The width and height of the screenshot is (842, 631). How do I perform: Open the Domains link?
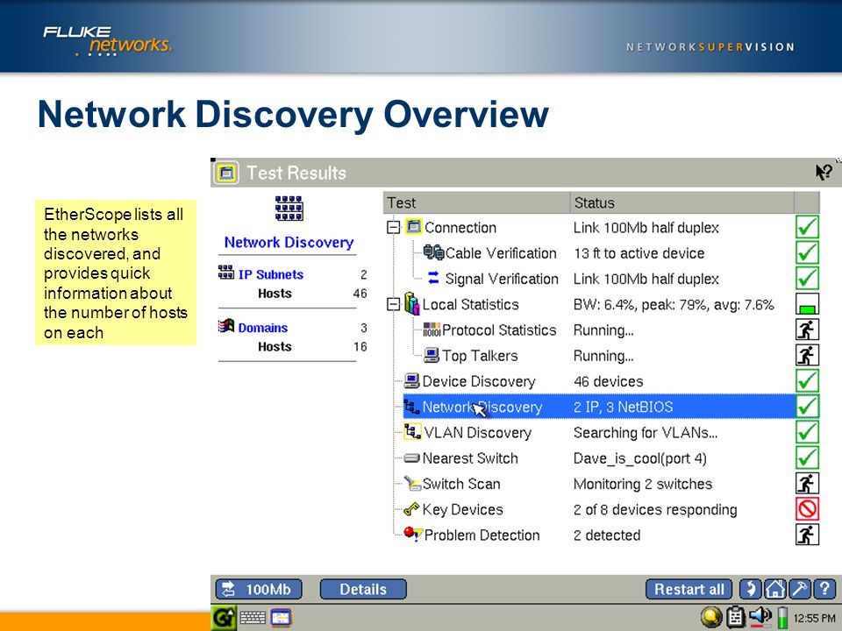262,328
